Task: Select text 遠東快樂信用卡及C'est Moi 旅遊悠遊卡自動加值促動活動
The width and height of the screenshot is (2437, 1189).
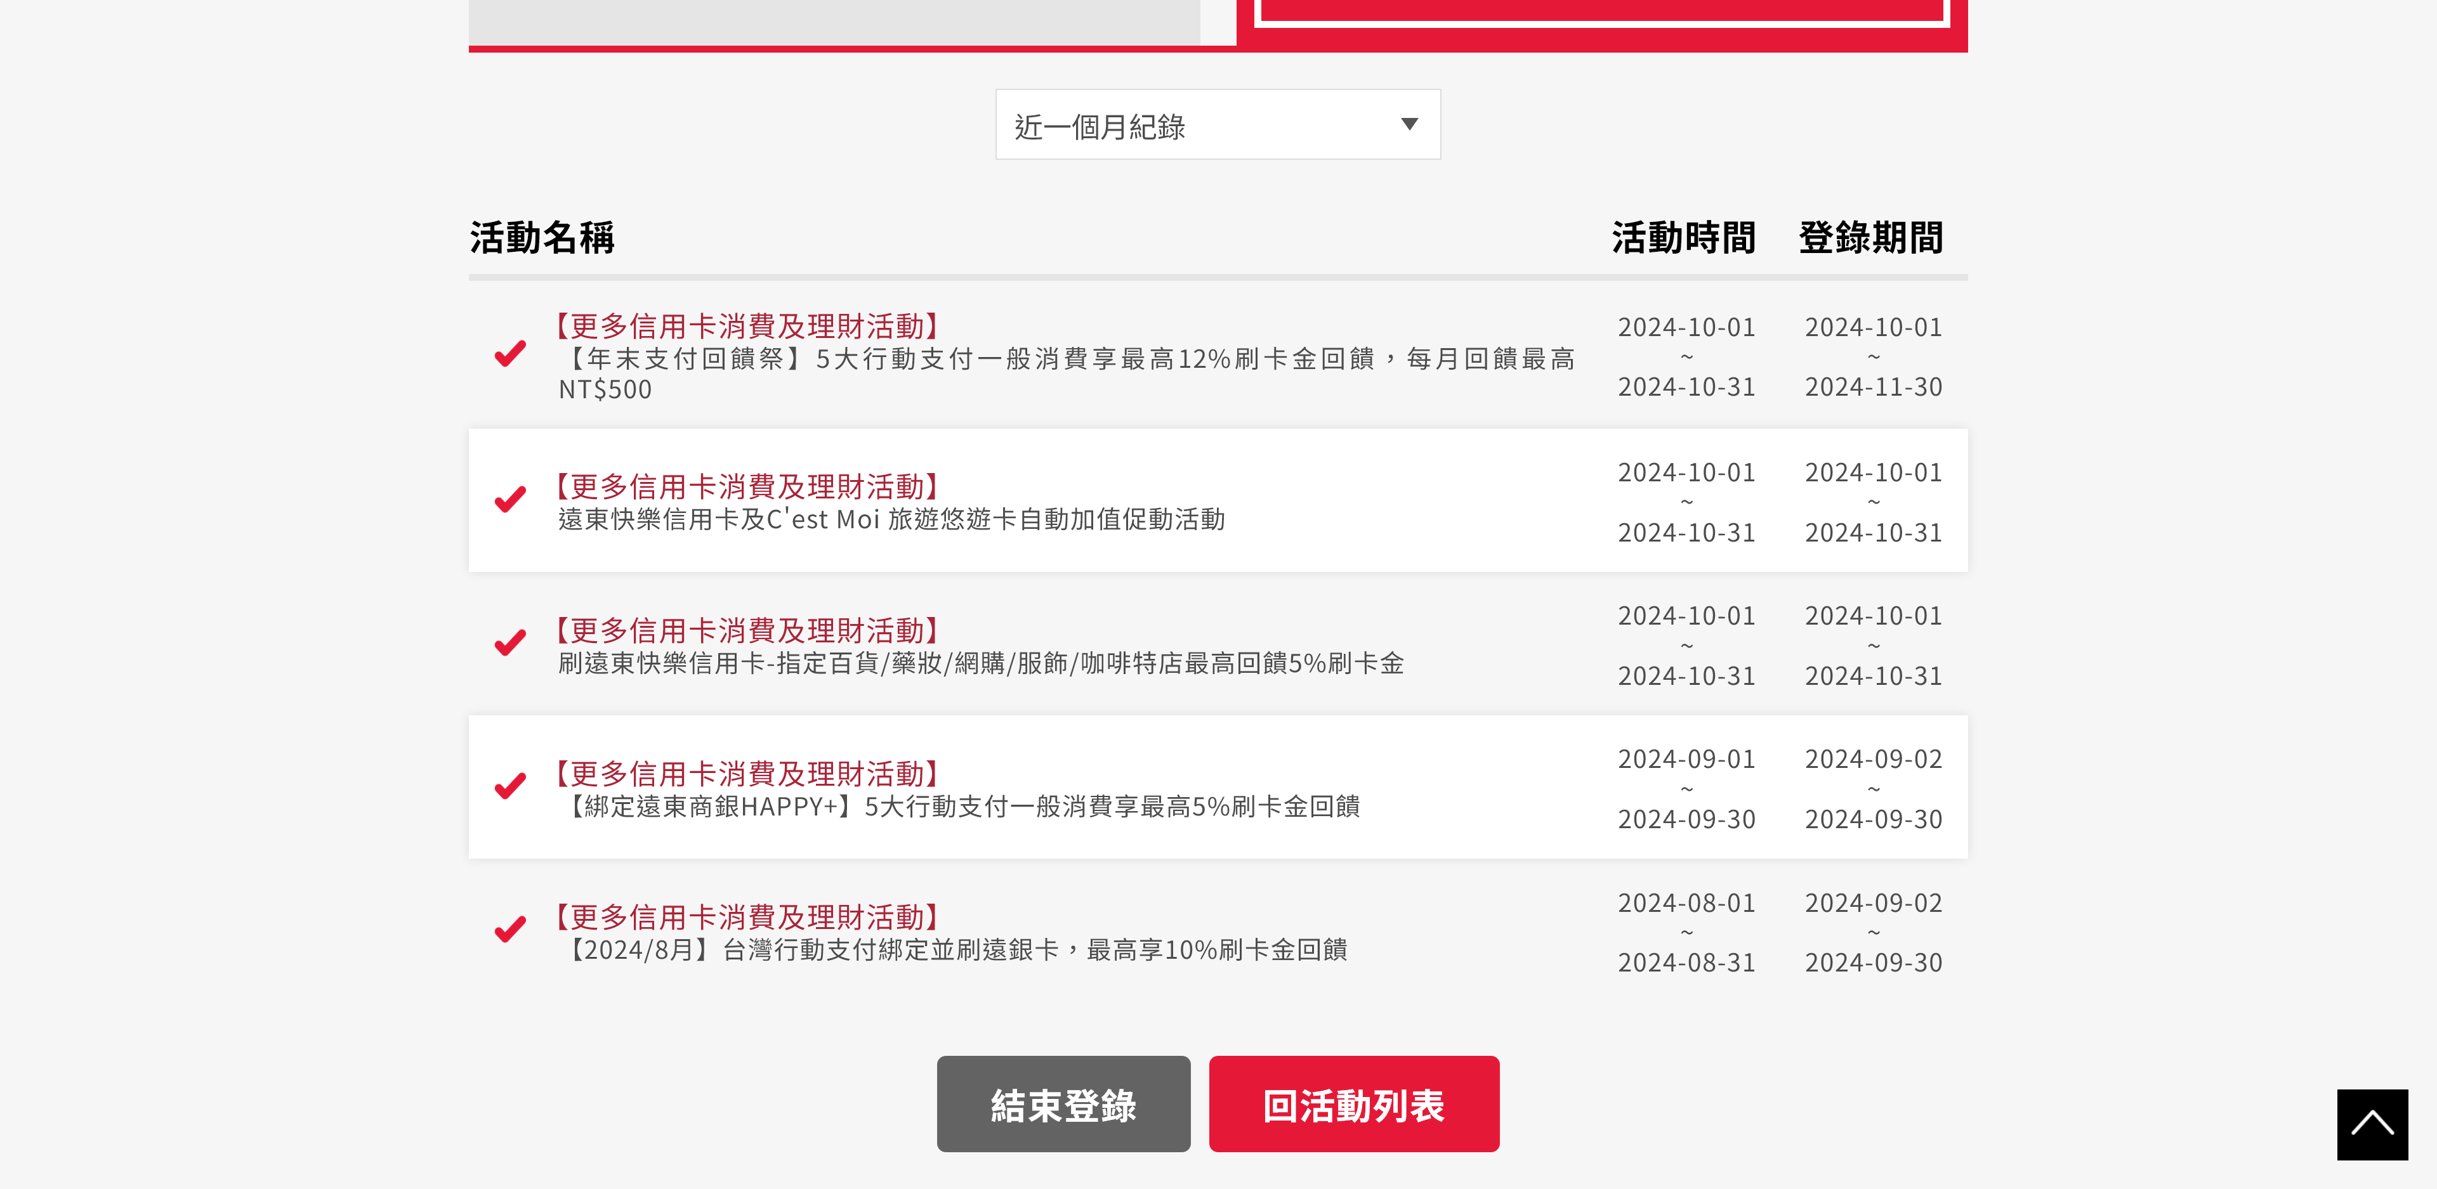Action: (891, 519)
